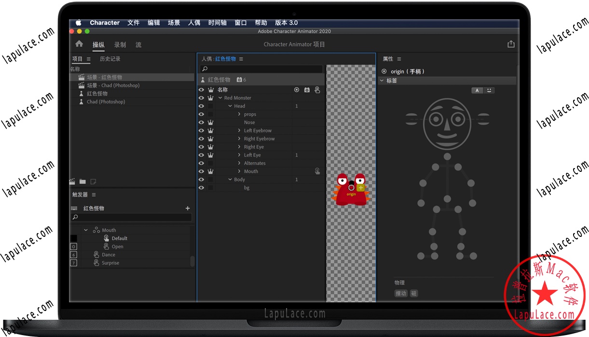Toggle crown icon on Left Eyebrow layer
Viewport: 589px width, 337px height.
211,130
